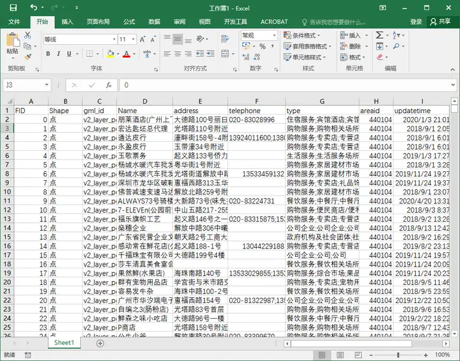Image resolution: width=460 pixels, height=361 pixels.
Task: Click the Decrease Decimal icon
Action: tap(257, 57)
